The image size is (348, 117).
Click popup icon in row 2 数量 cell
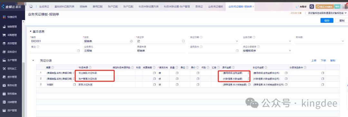pos(177,79)
